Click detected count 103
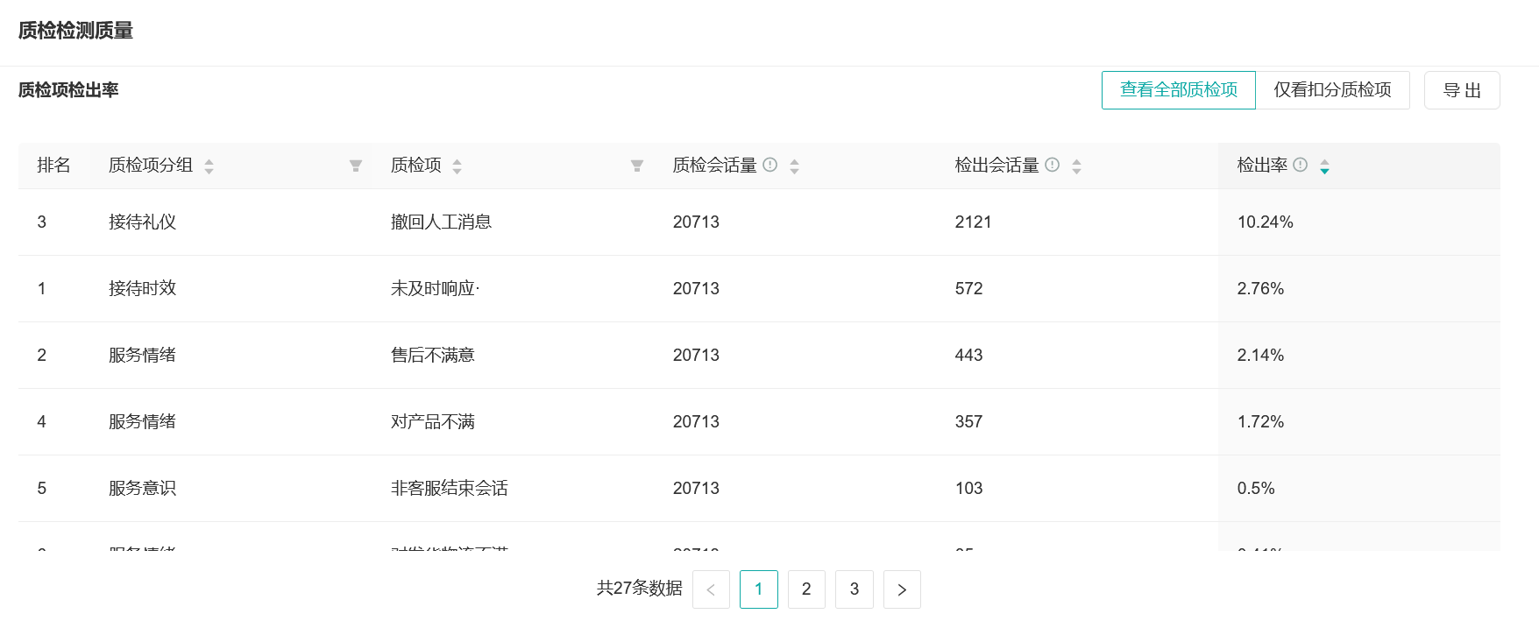 click(968, 489)
